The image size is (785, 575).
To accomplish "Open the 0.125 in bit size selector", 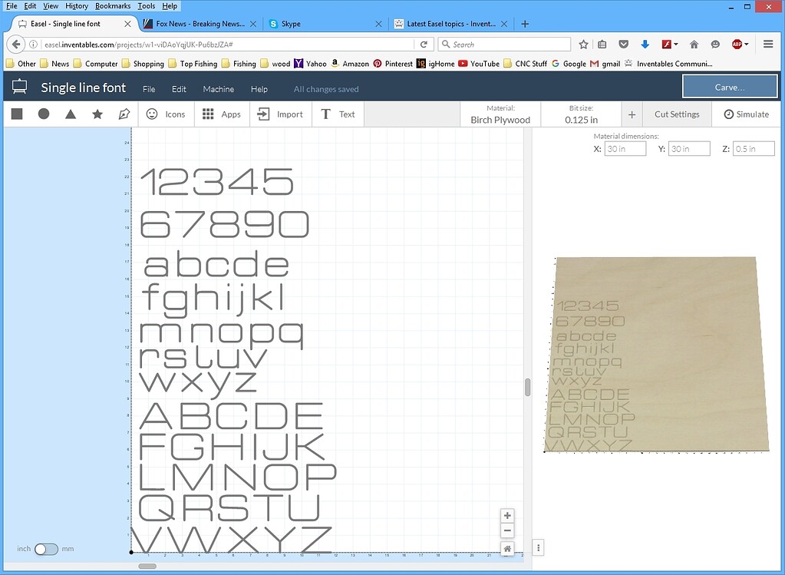I will (x=581, y=114).
